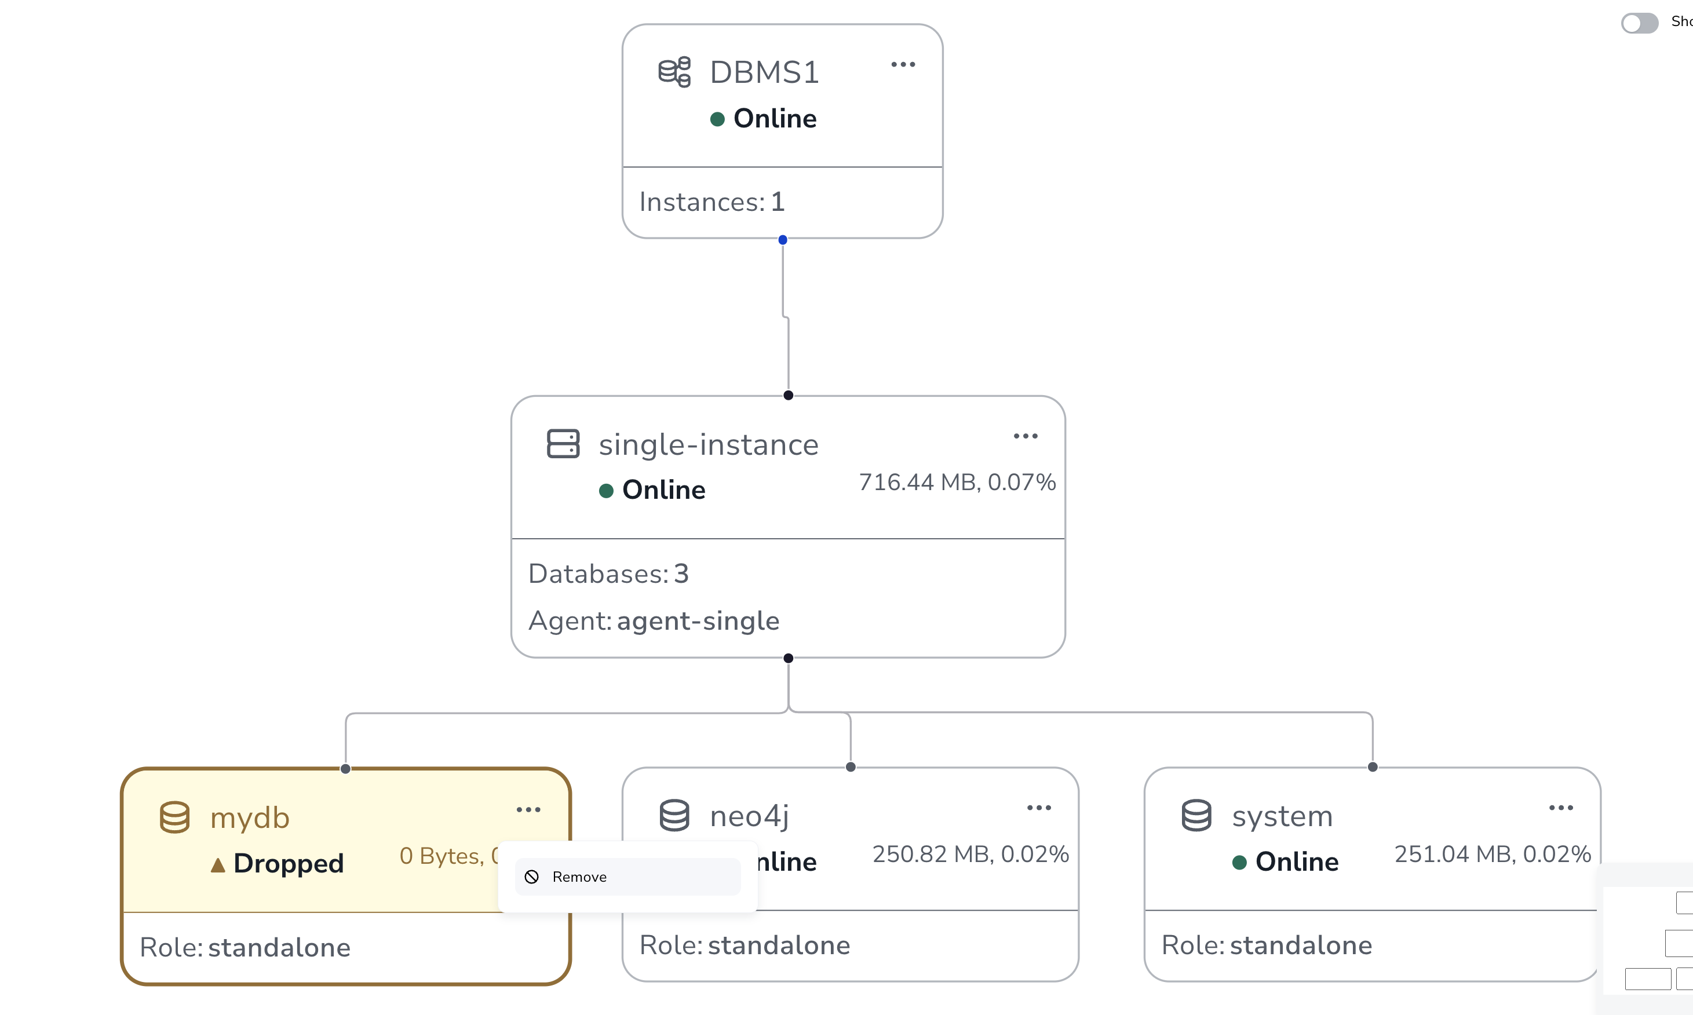1693x1015 pixels.
Task: Open the system three-dot options menu
Action: pos(1561,808)
